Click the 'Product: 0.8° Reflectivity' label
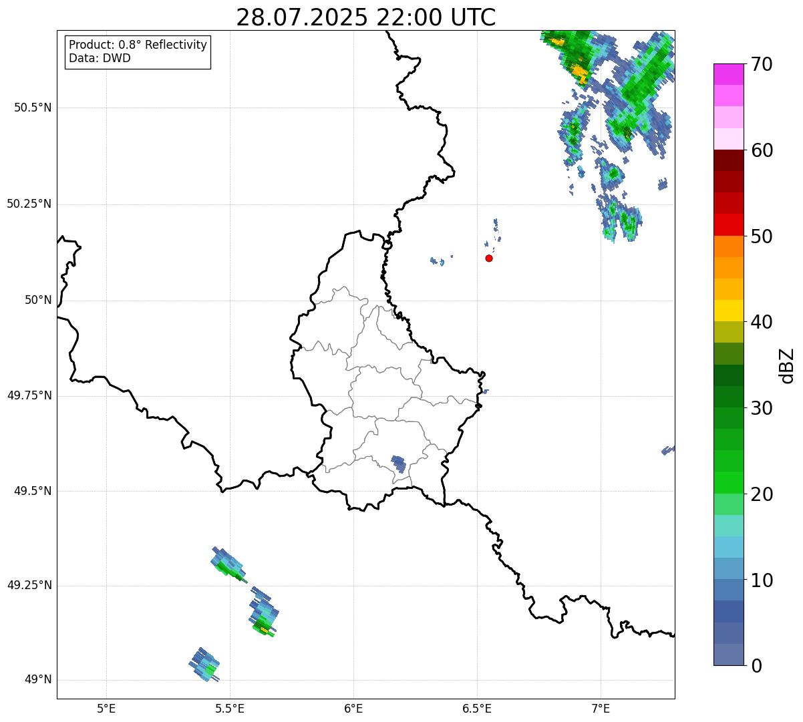Screen dimensions: 803x722 point(138,45)
